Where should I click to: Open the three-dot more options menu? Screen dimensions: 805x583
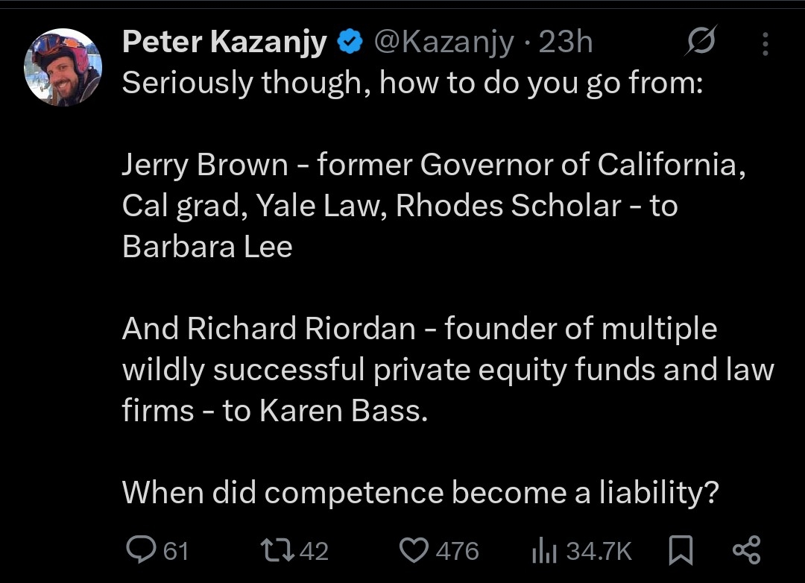(x=765, y=44)
